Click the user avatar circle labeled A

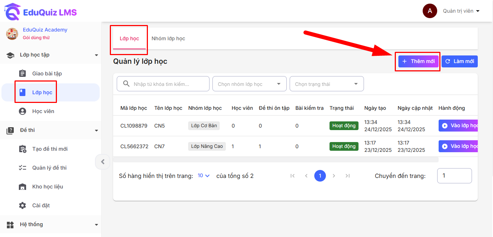[430, 11]
